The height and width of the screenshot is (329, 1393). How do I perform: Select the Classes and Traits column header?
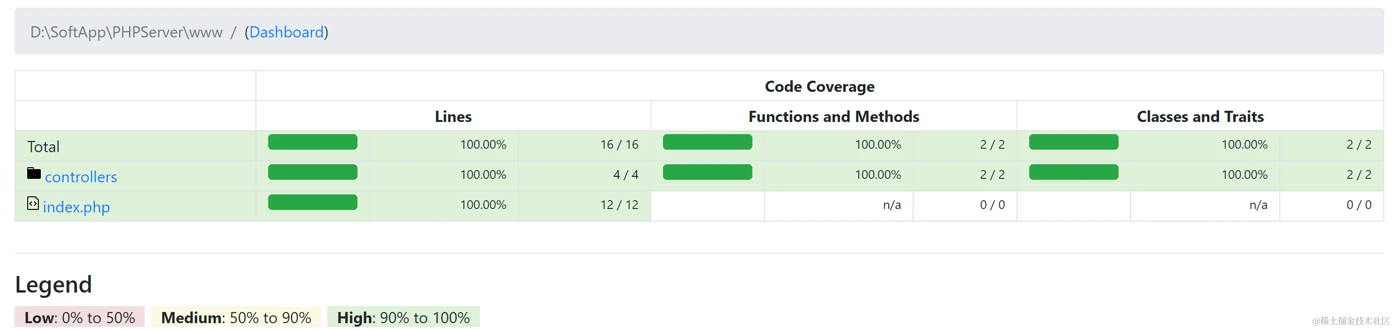coord(1200,116)
